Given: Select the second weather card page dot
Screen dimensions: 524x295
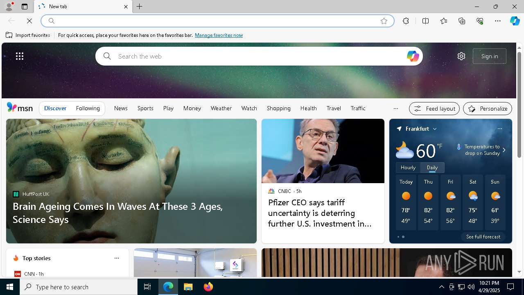Looking at the screenshot, I should (x=403, y=237).
